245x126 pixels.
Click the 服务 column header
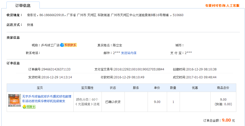point(136,88)
